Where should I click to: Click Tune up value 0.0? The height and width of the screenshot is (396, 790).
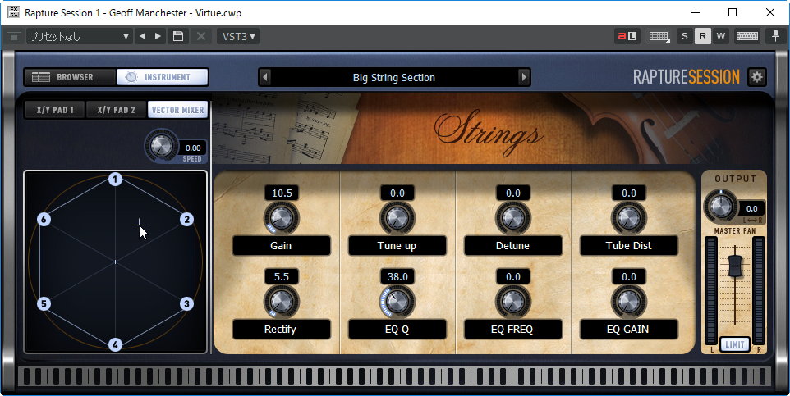point(397,193)
